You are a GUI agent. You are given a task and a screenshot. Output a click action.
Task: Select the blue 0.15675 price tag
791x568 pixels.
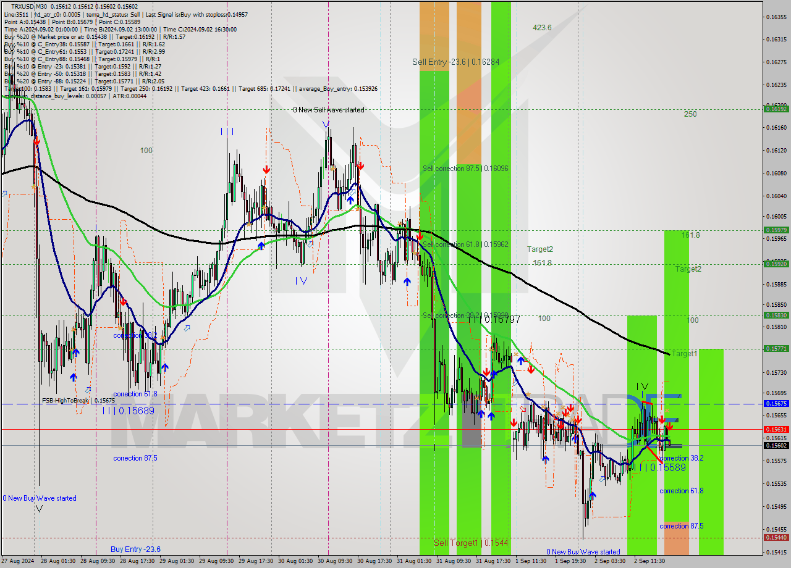pos(777,403)
